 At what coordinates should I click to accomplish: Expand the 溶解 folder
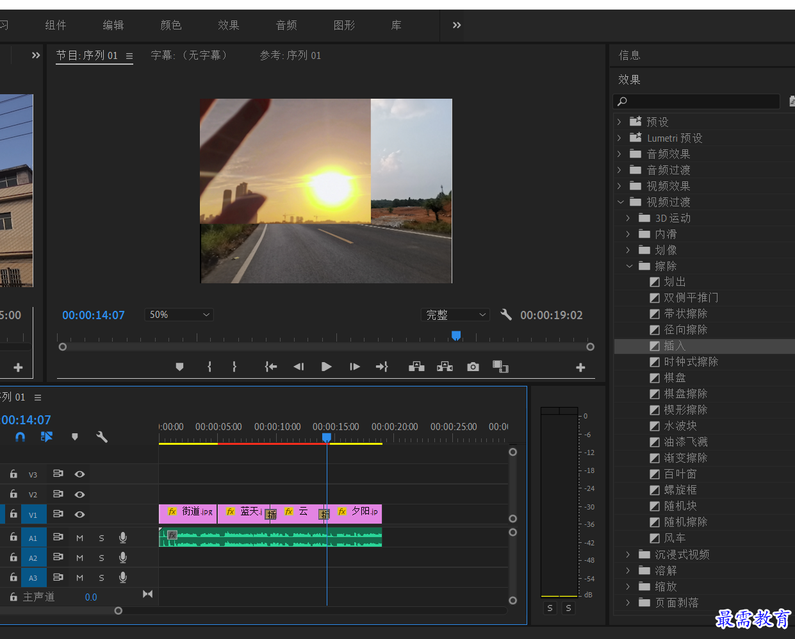(x=628, y=570)
